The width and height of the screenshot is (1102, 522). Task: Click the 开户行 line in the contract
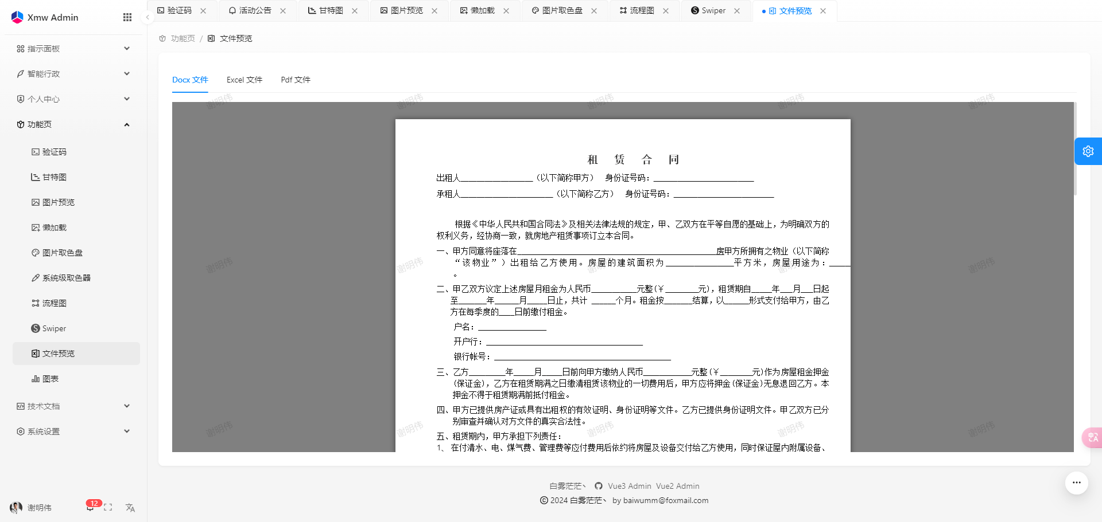[x=548, y=342]
